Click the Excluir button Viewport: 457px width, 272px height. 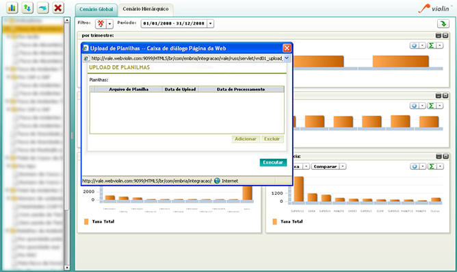[x=272, y=139]
